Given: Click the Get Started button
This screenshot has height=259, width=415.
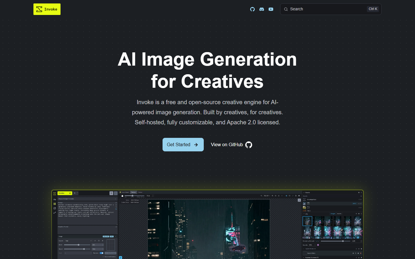Looking at the screenshot, I should tap(183, 144).
